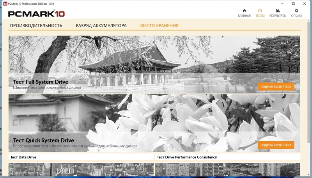Open Подробности теста for Full System Drive

[x=276, y=87]
